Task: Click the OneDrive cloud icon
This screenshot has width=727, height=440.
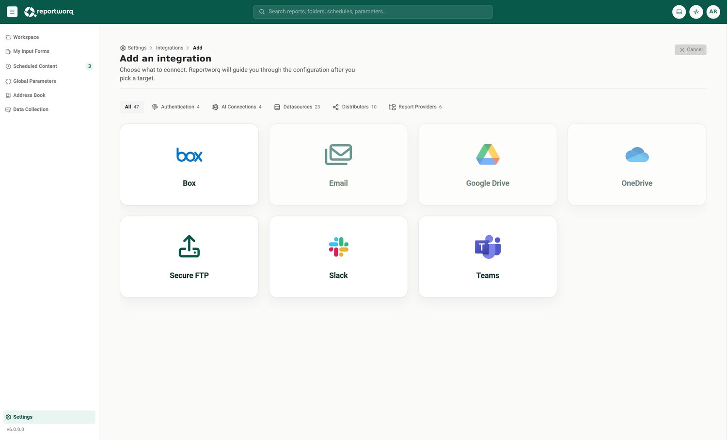Action: click(x=637, y=155)
